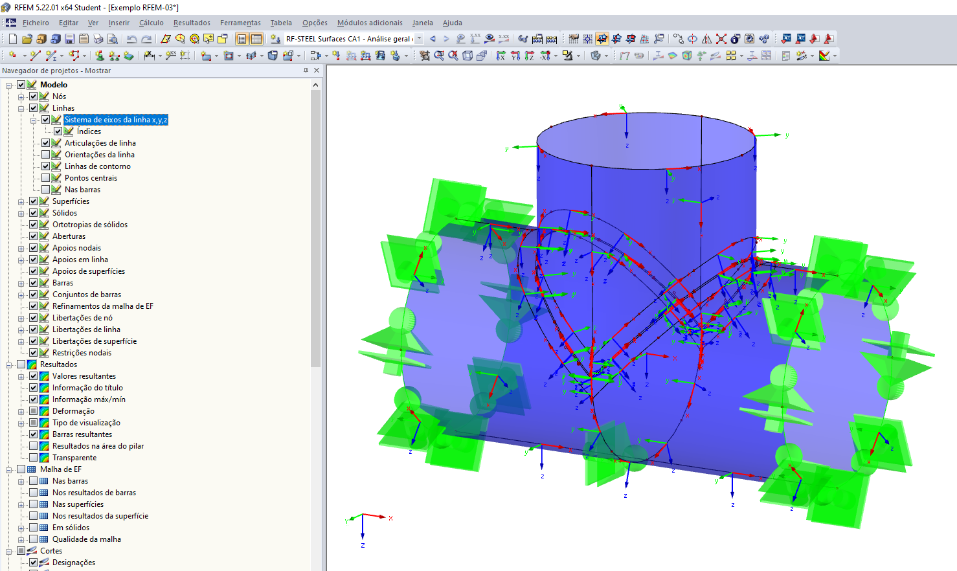957x571 pixels.
Task: Enable Pontos centrais checkbox
Action: pos(45,178)
